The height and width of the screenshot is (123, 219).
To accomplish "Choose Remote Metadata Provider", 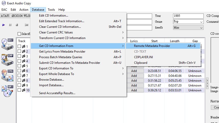I will (163, 46).
